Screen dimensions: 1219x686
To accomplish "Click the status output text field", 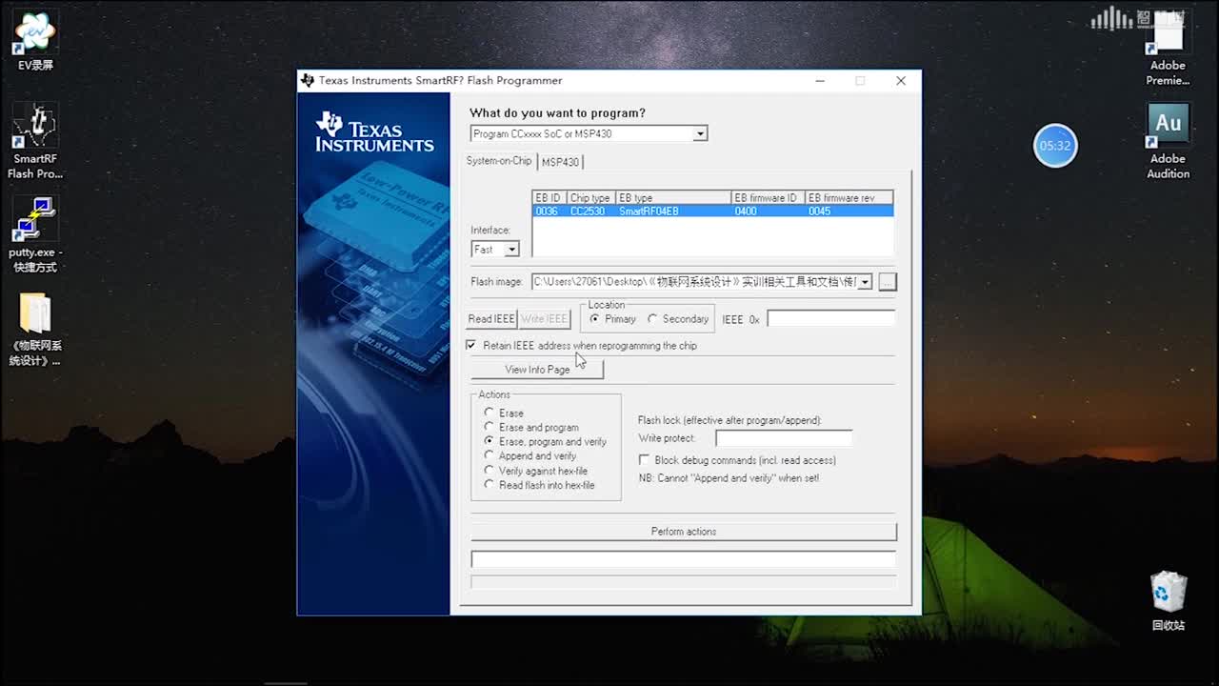I will [684, 559].
